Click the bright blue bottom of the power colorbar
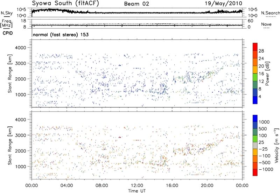 pos(255,100)
